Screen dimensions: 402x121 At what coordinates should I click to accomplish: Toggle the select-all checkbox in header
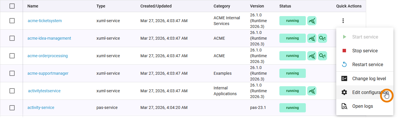click(12, 6)
